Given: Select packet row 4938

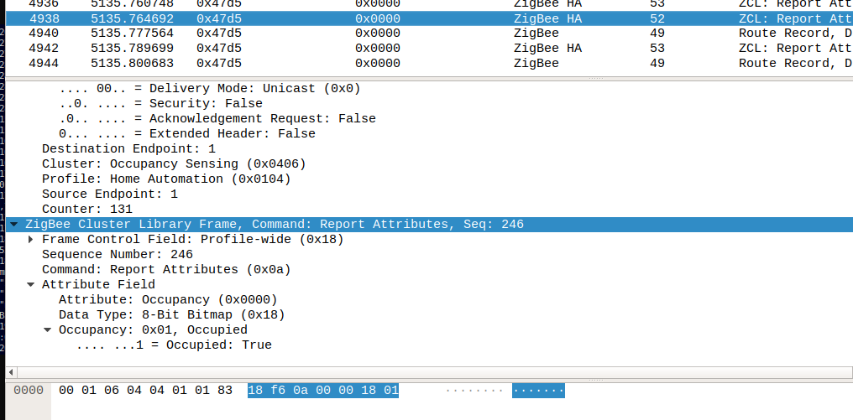Looking at the screenshot, I should (x=429, y=18).
